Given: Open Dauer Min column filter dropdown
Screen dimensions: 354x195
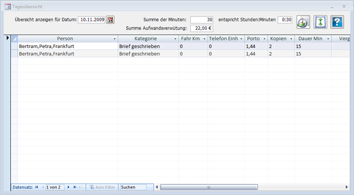Looking at the screenshot, I should tap(328, 39).
